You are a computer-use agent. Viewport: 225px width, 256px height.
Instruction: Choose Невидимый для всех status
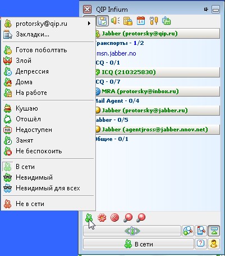48,188
